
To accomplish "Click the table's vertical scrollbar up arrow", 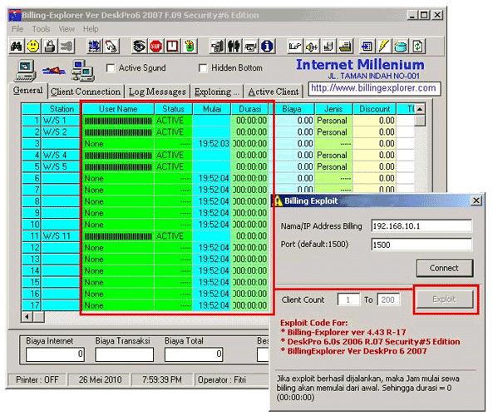I will tap(420, 109).
